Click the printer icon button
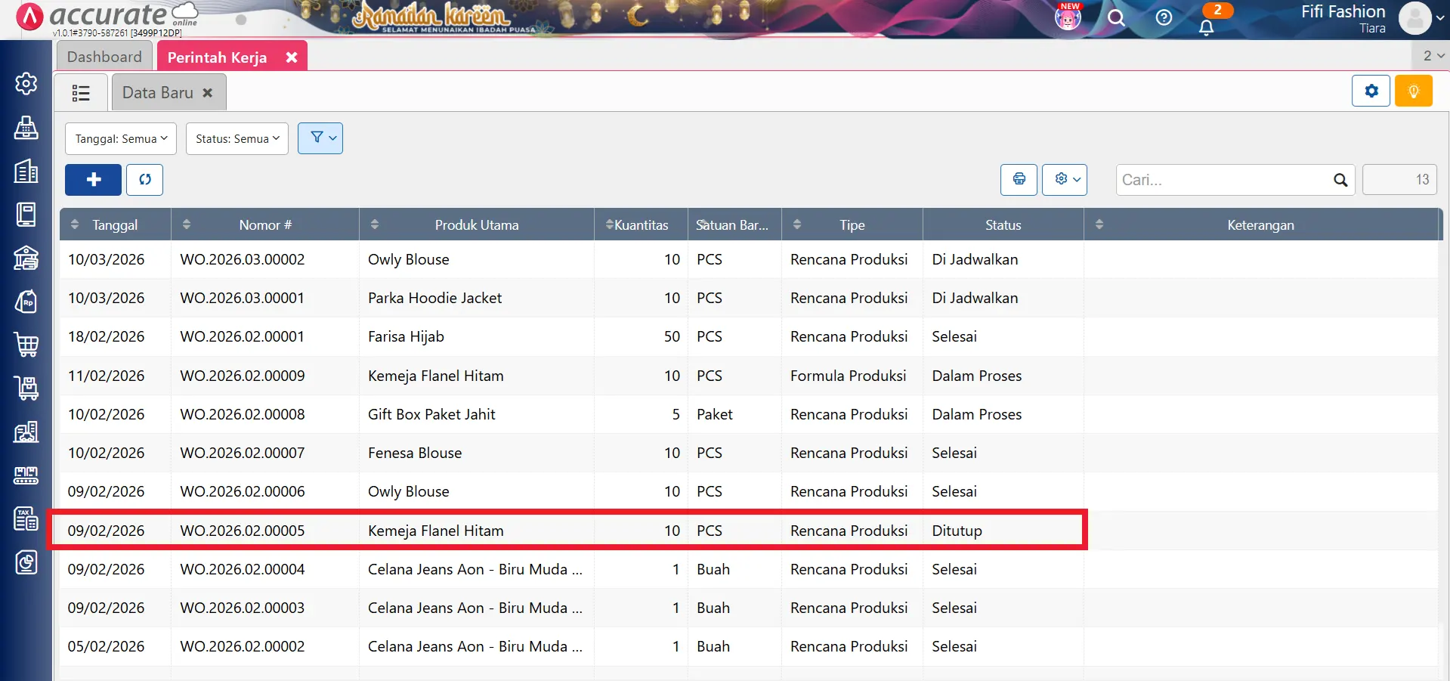Viewport: 1450px width, 681px height. click(1019, 180)
